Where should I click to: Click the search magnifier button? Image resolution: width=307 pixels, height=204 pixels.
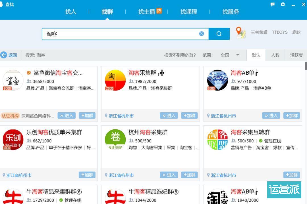[219, 34]
